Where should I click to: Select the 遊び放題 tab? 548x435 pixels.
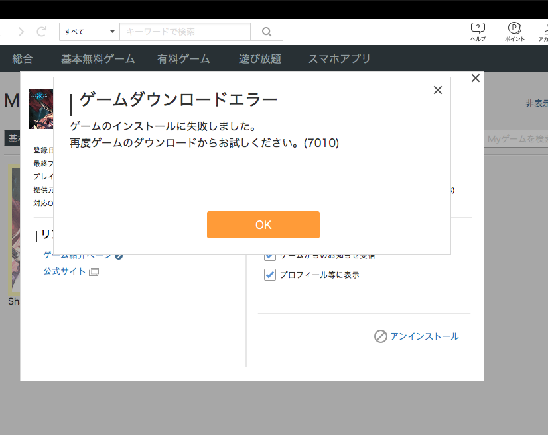click(x=260, y=59)
